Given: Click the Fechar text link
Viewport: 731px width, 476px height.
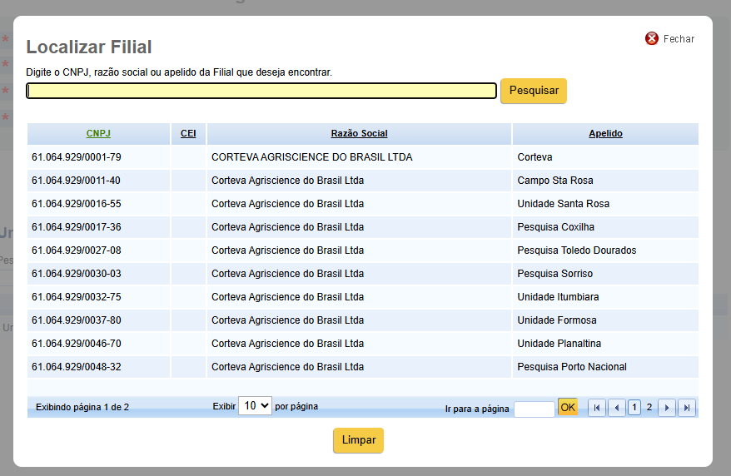Looking at the screenshot, I should [x=679, y=39].
